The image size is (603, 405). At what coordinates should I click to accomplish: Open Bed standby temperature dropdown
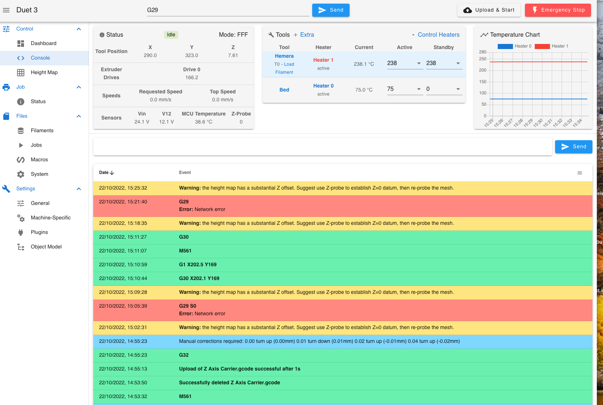coord(458,89)
